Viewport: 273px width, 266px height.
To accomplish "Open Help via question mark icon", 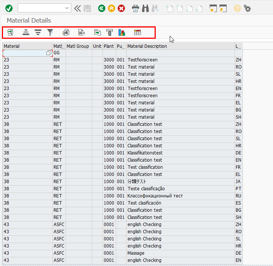I will (x=237, y=8).
